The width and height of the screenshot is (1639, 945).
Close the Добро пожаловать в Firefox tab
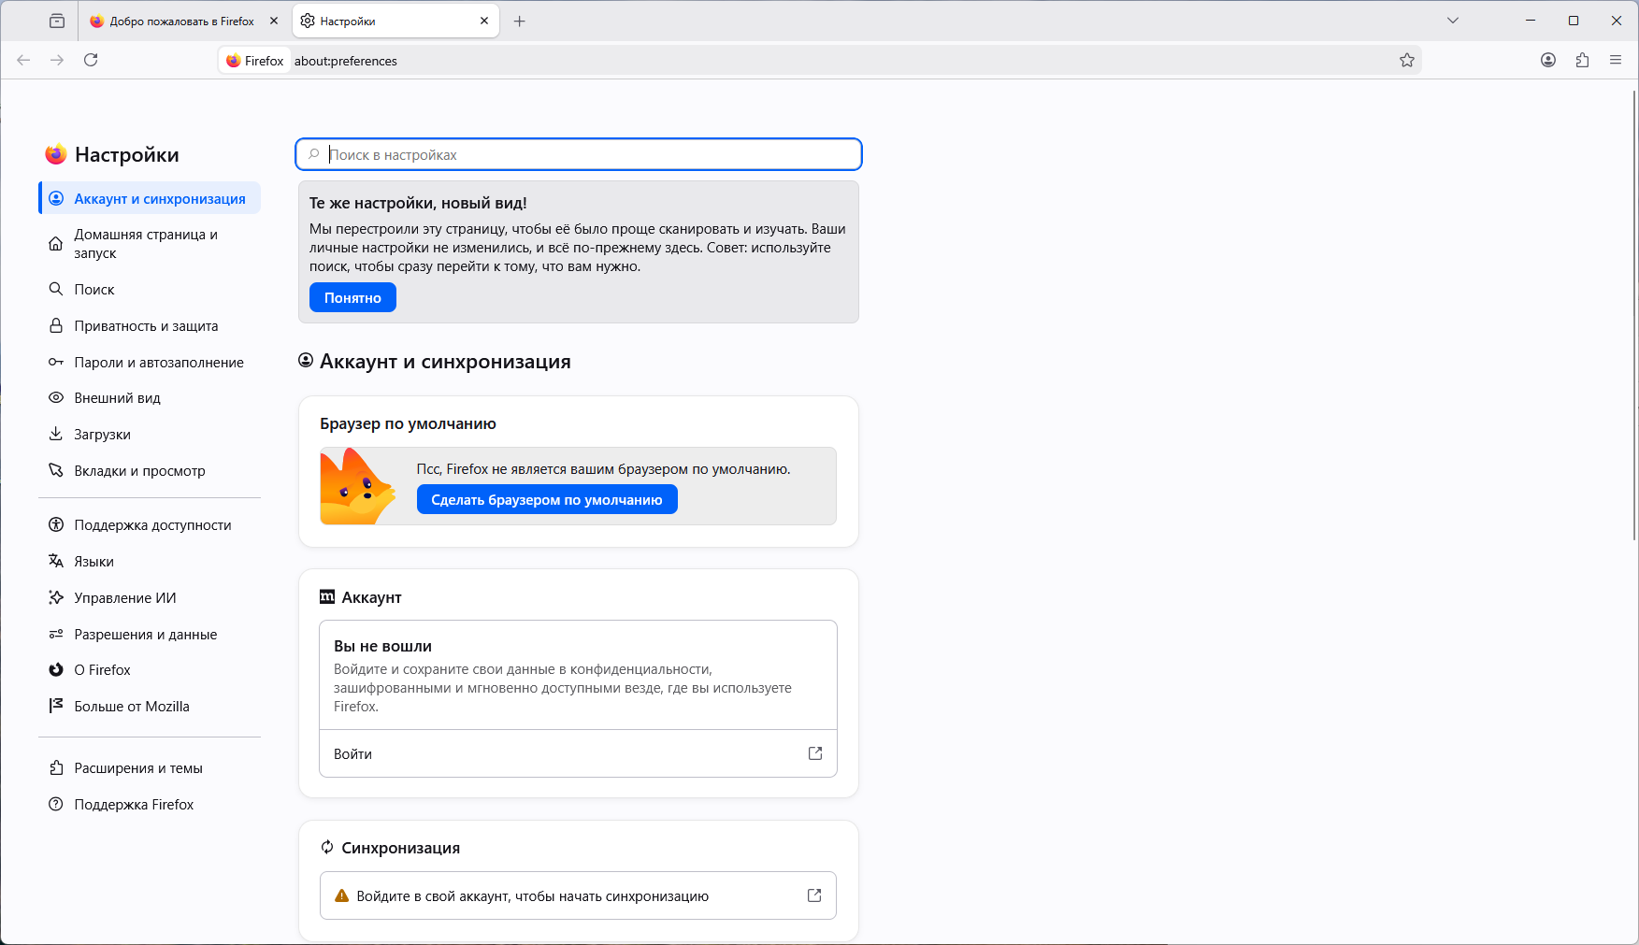pyautogui.click(x=274, y=21)
